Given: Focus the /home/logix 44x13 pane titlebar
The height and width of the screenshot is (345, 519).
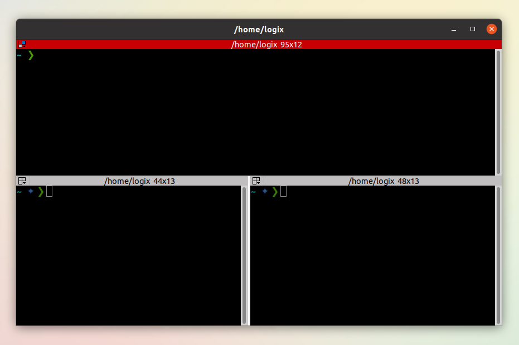Looking at the screenshot, I should coord(139,181).
